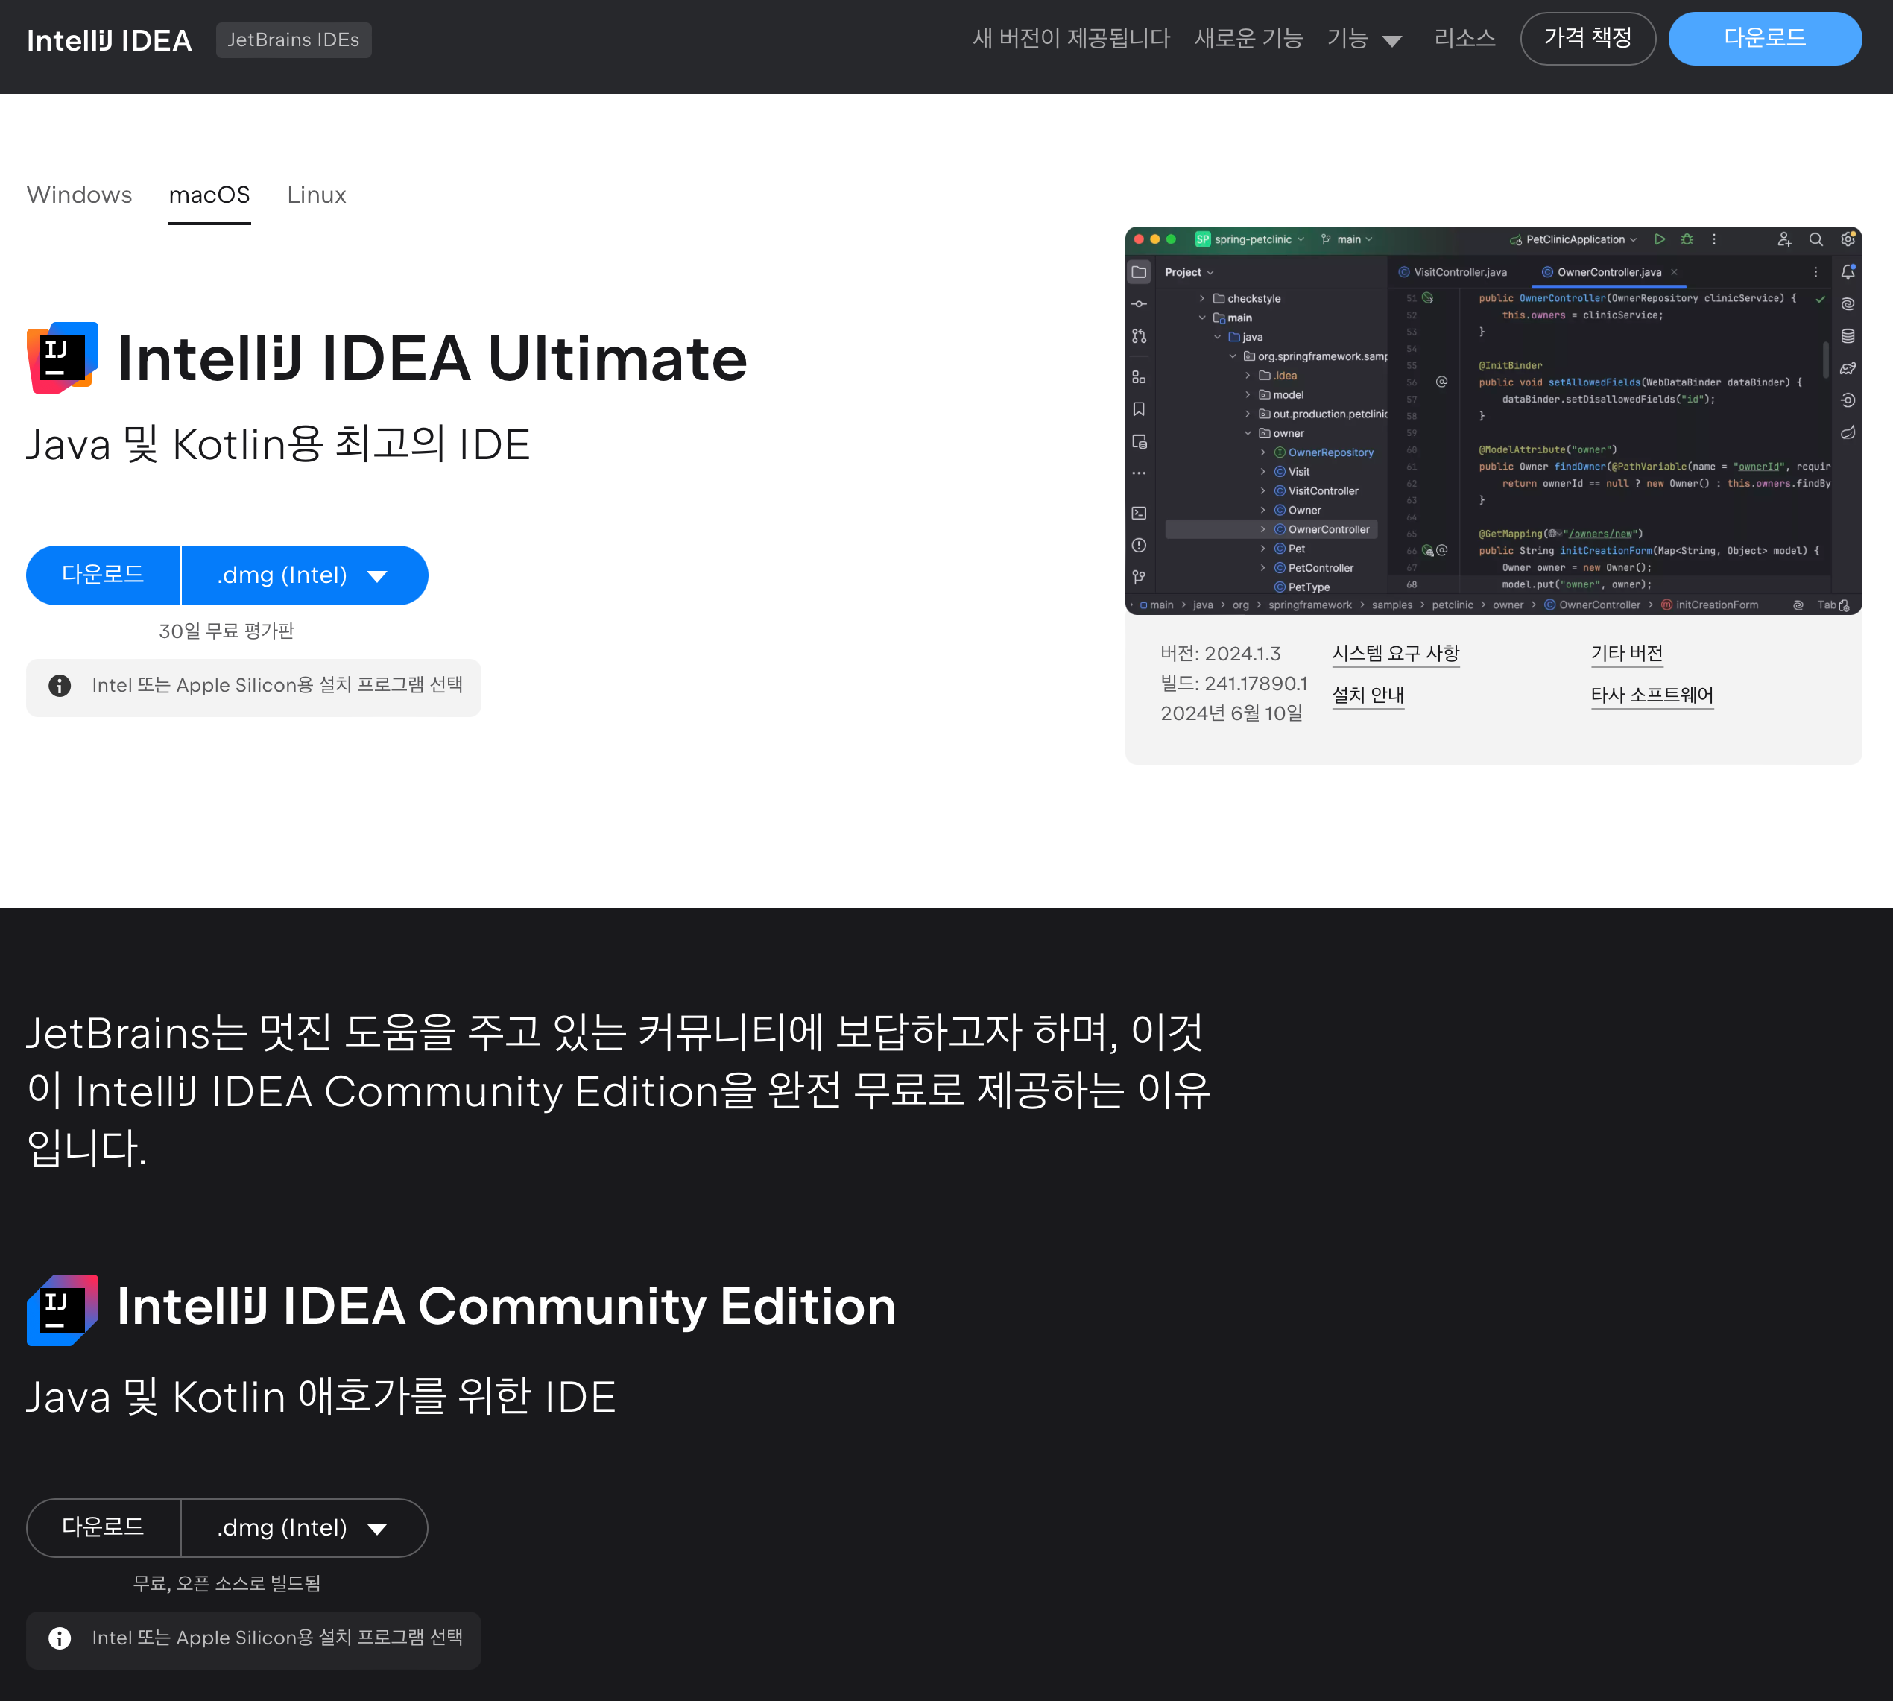Click the blue 다운로드 button for Ultimate
Image resolution: width=1893 pixels, height=1701 pixels.
pyautogui.click(x=103, y=575)
